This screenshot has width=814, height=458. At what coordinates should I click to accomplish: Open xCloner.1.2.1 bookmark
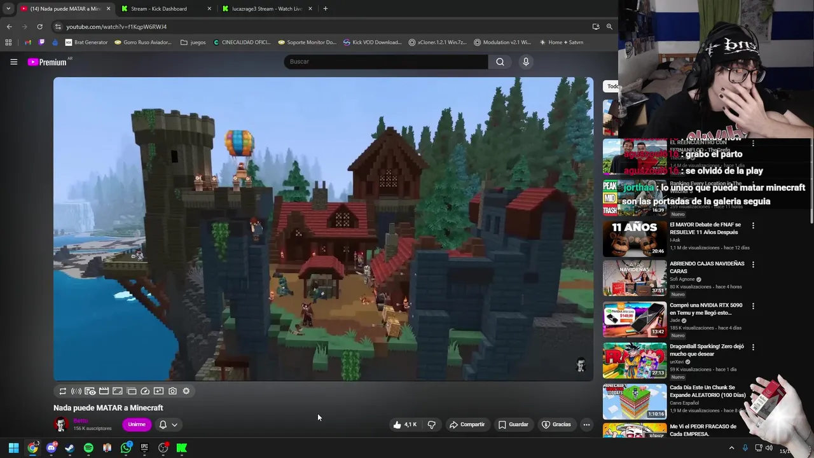click(x=438, y=43)
